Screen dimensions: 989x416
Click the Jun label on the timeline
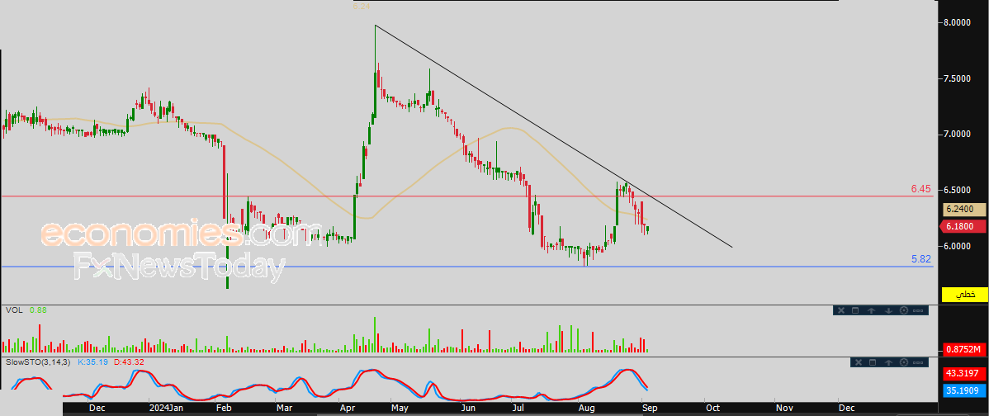coord(467,409)
